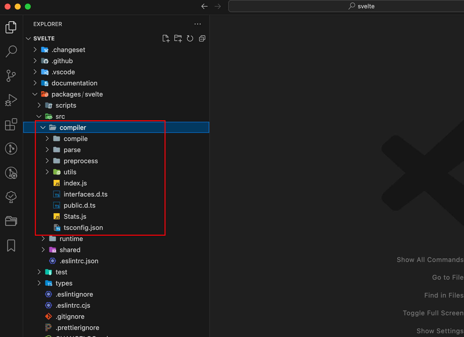
Task: Refresh the explorer file tree
Action: pyautogui.click(x=190, y=38)
